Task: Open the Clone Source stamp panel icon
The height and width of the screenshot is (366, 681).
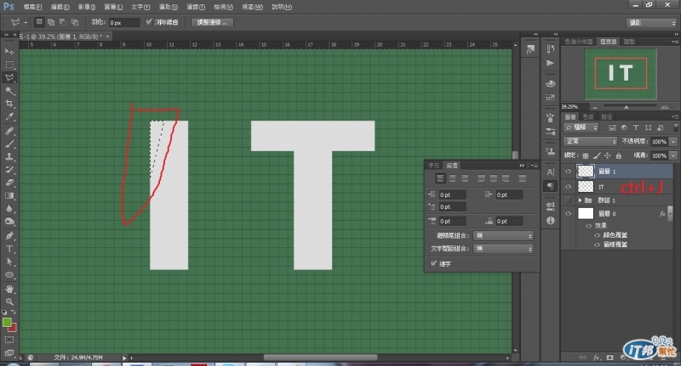Action: pyautogui.click(x=551, y=152)
